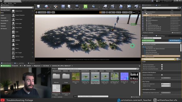Select the Cylinder shape icon
Screen dimensions: 182x102
coord(13,40)
